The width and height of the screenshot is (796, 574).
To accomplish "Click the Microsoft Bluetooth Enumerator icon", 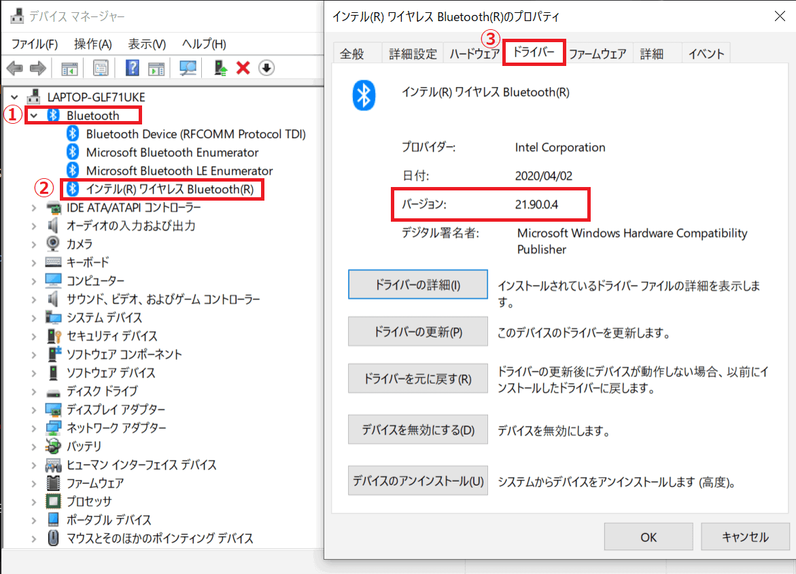I will pyautogui.click(x=73, y=152).
